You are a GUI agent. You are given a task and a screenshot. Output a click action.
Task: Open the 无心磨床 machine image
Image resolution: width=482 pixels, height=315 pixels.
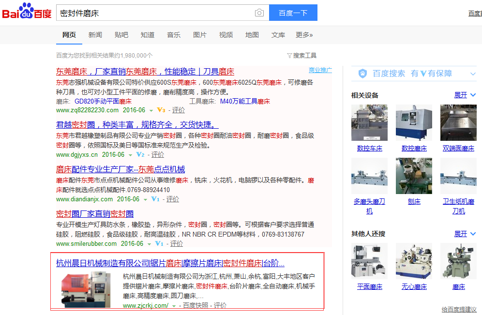point(414,261)
